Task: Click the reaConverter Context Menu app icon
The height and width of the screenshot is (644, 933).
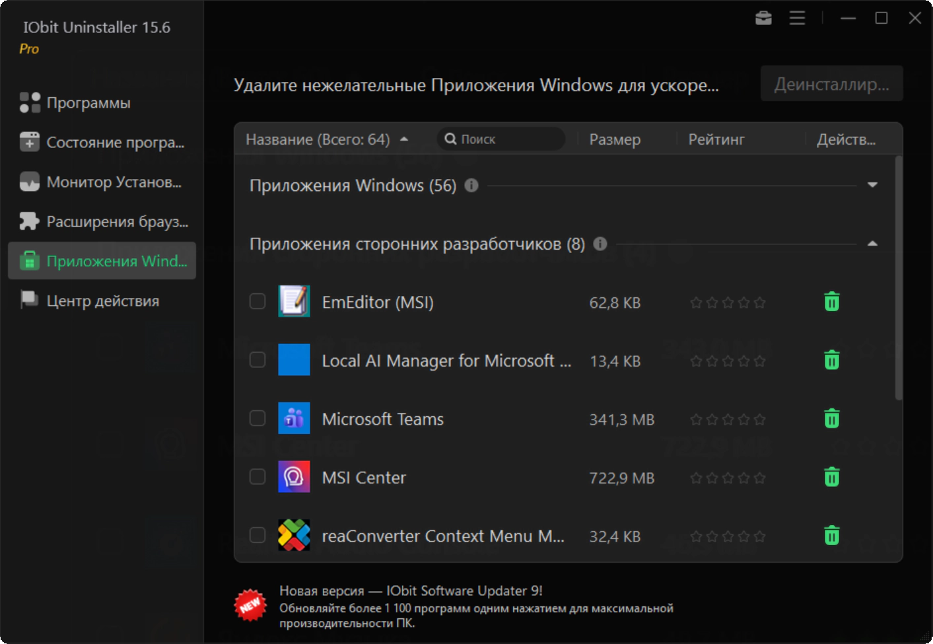Action: [294, 535]
